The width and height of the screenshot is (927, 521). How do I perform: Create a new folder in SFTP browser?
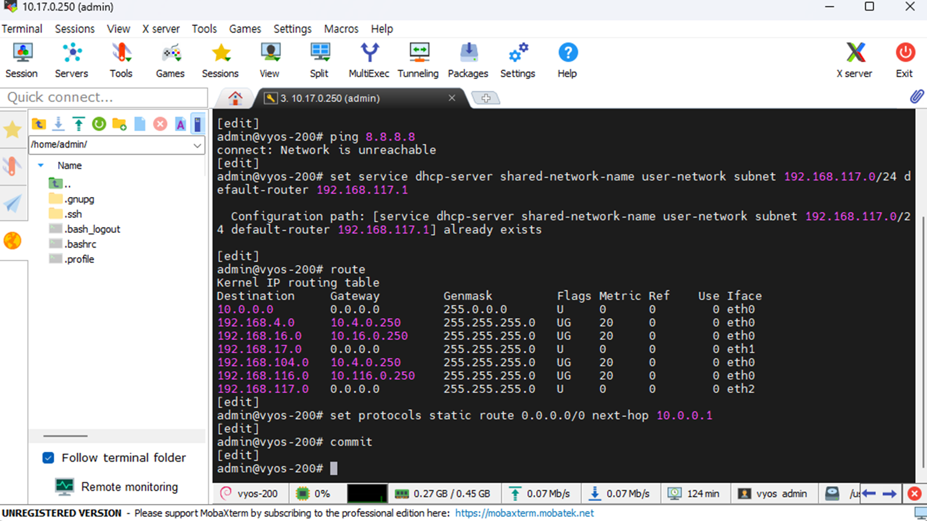click(x=119, y=124)
